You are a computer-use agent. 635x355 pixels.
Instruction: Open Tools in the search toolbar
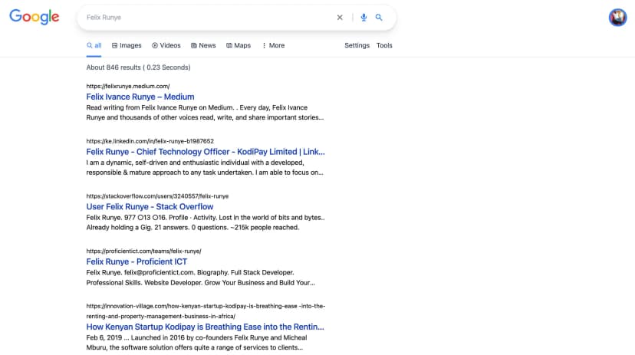click(x=384, y=45)
